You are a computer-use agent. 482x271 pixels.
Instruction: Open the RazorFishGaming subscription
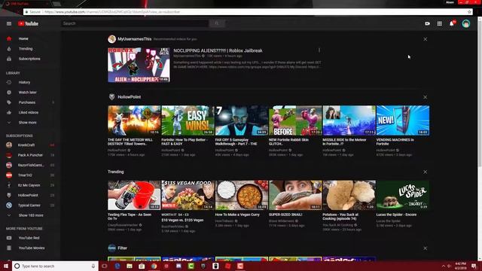(30, 165)
